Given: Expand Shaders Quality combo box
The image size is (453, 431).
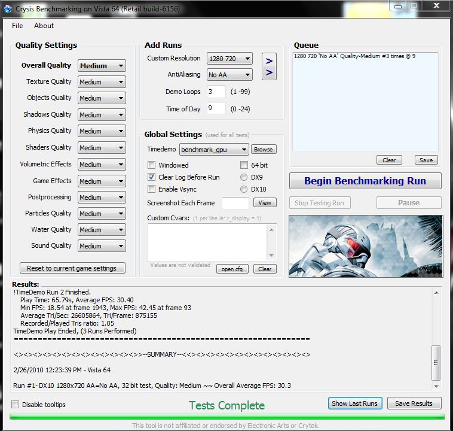Looking at the screenshot, I should [x=102, y=148].
